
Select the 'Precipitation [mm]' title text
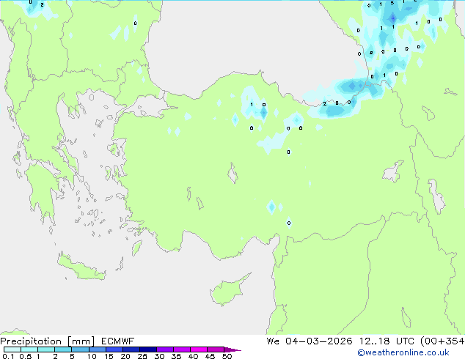48,341
